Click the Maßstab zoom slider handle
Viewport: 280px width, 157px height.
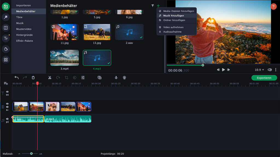[31, 154]
